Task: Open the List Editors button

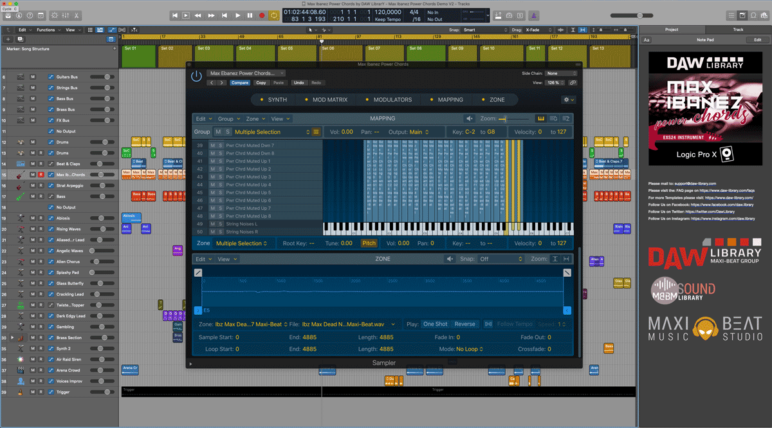Action: coord(731,15)
